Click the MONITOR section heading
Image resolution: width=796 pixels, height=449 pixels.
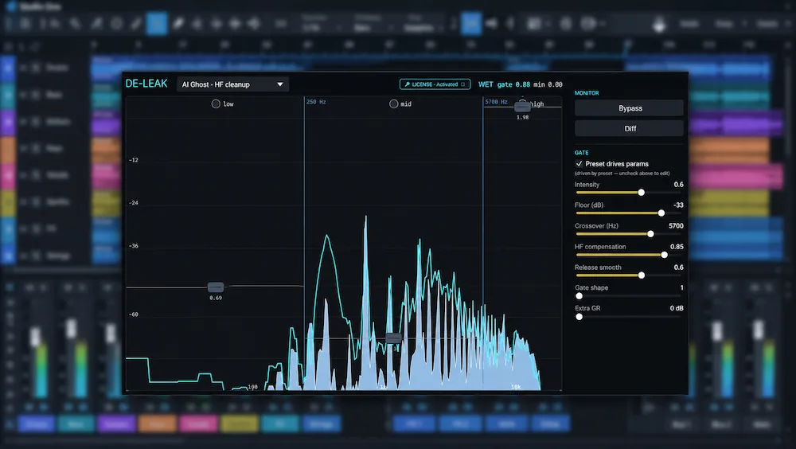coord(587,93)
